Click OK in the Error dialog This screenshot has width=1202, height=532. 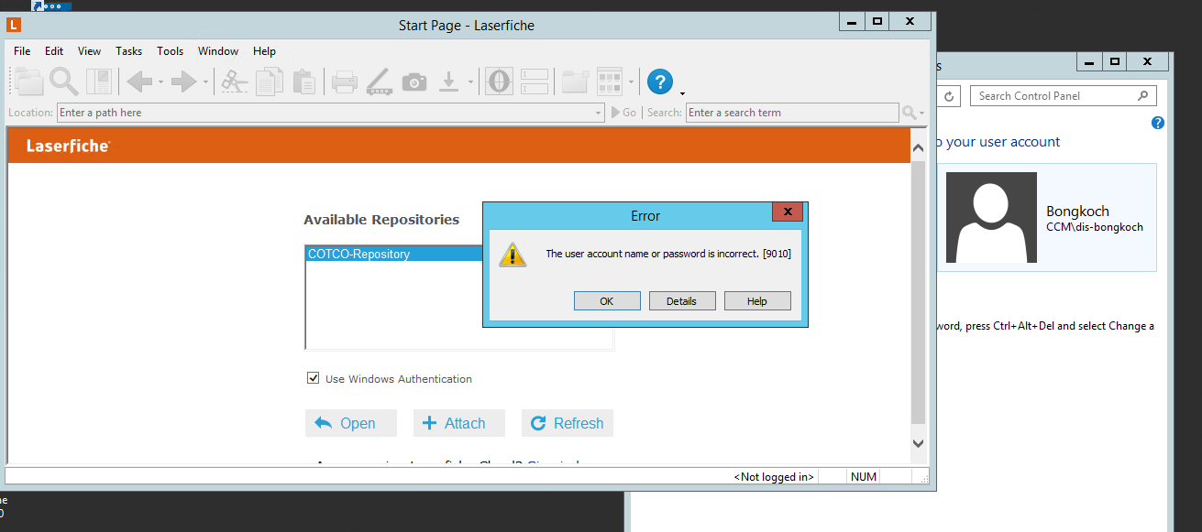(x=607, y=301)
